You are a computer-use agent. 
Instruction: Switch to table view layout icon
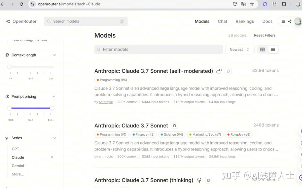coord(263,50)
